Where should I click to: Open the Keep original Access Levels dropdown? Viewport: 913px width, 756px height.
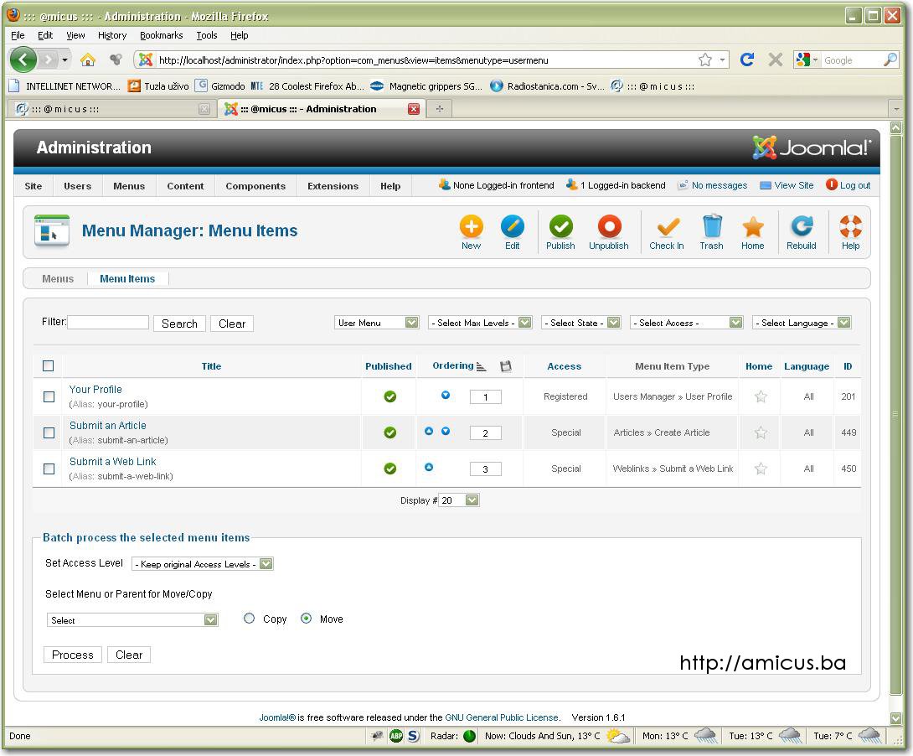(x=203, y=564)
